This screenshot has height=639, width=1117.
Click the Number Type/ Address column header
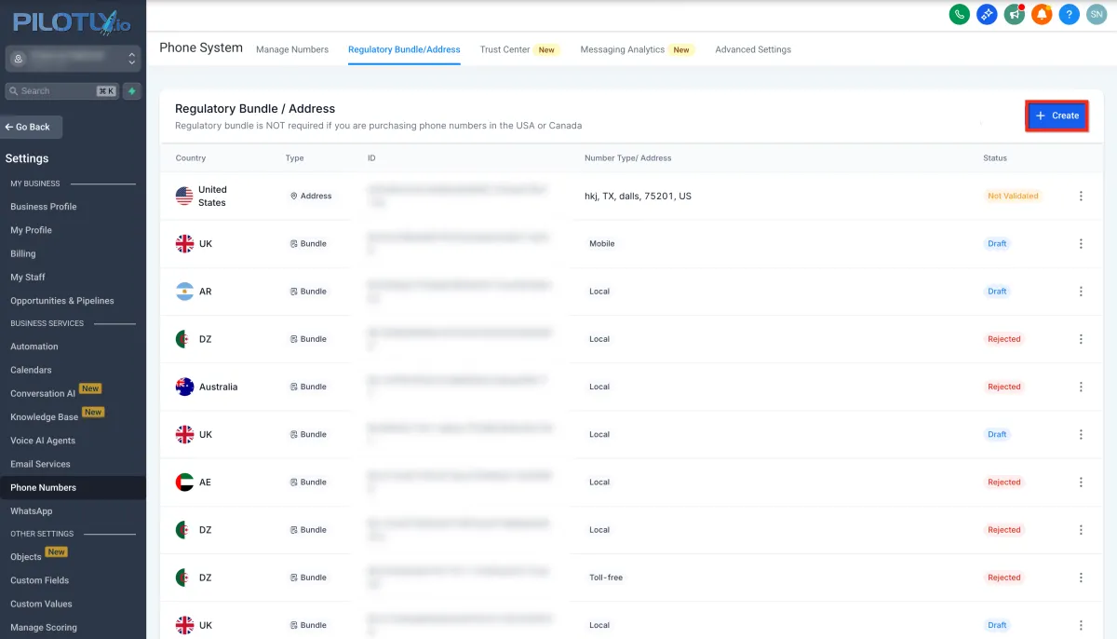point(627,158)
